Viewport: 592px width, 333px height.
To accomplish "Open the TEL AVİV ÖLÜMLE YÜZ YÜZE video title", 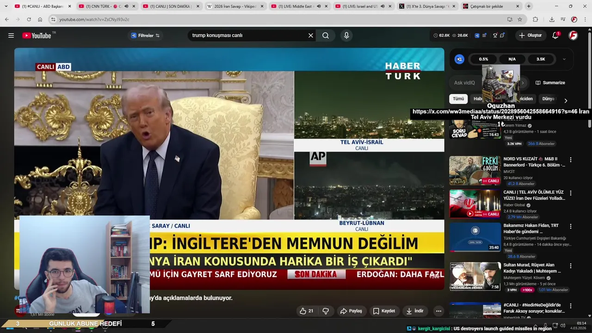I will [534, 195].
